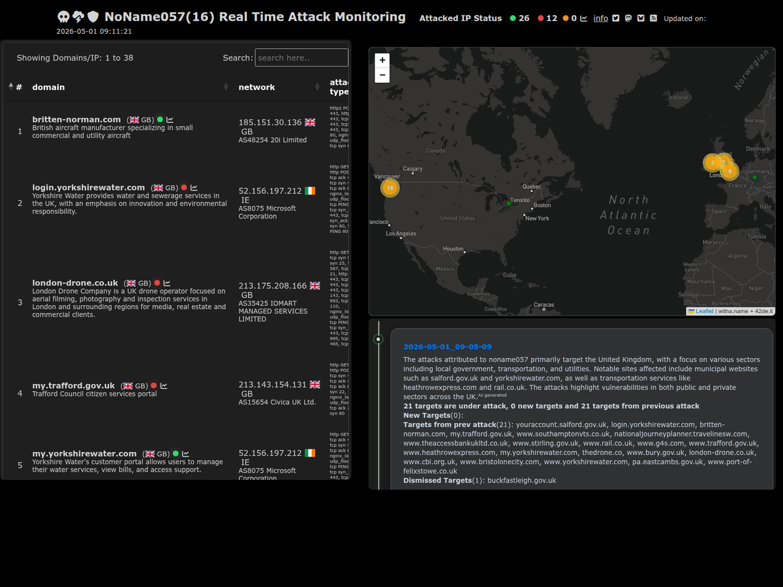The width and height of the screenshot is (783, 587).
Task: Open the chart icon beside Attacked IP Status
Action: pos(583,18)
